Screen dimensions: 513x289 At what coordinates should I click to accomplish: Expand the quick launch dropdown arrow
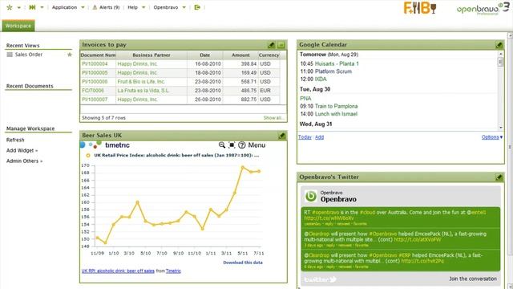42,7
